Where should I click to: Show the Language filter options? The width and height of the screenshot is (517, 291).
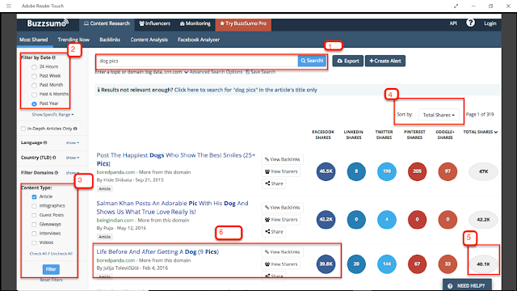click(x=72, y=143)
